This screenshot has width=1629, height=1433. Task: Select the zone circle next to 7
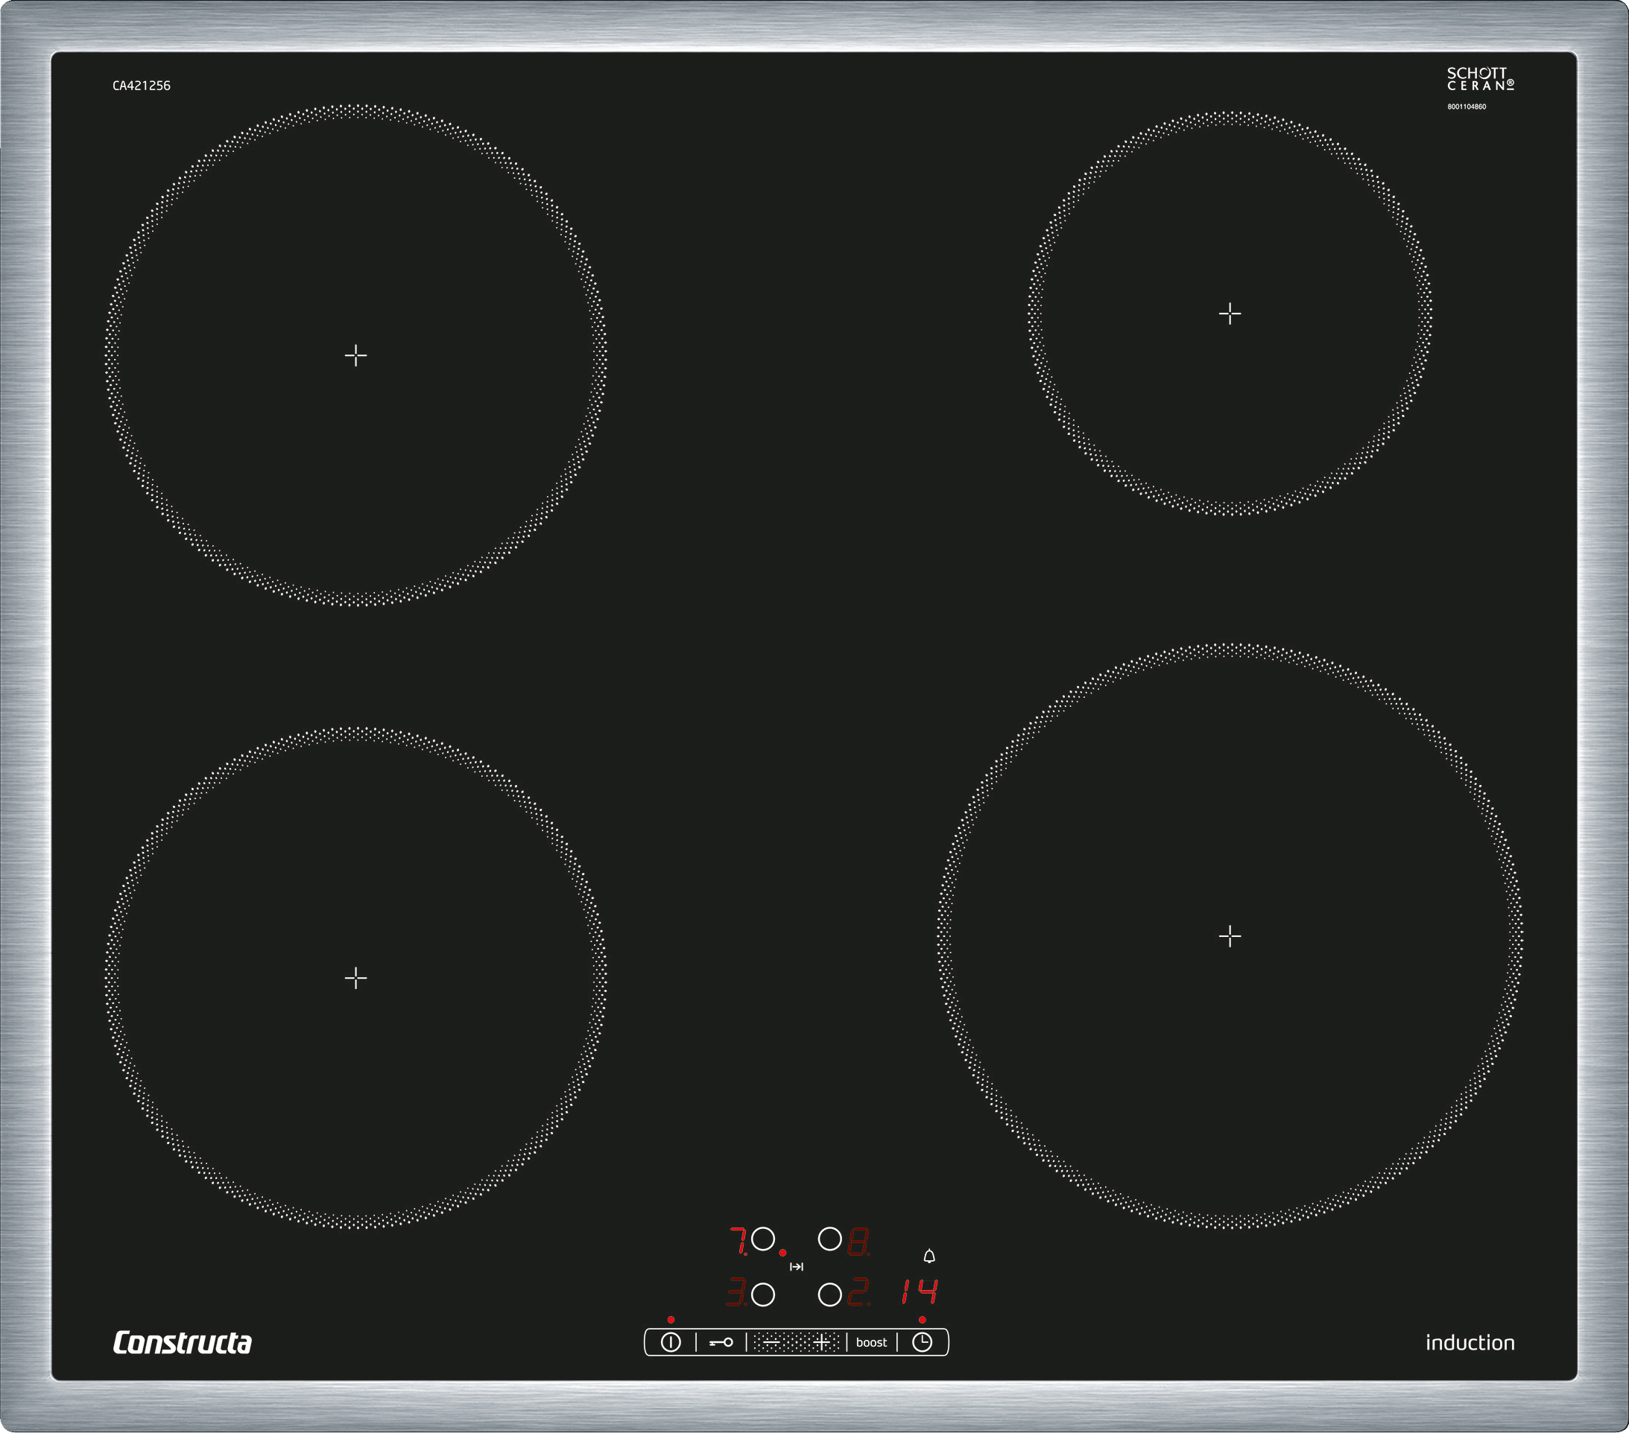pos(764,1239)
